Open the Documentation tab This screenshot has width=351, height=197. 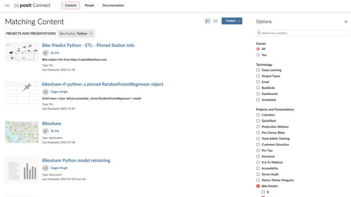click(x=113, y=5)
